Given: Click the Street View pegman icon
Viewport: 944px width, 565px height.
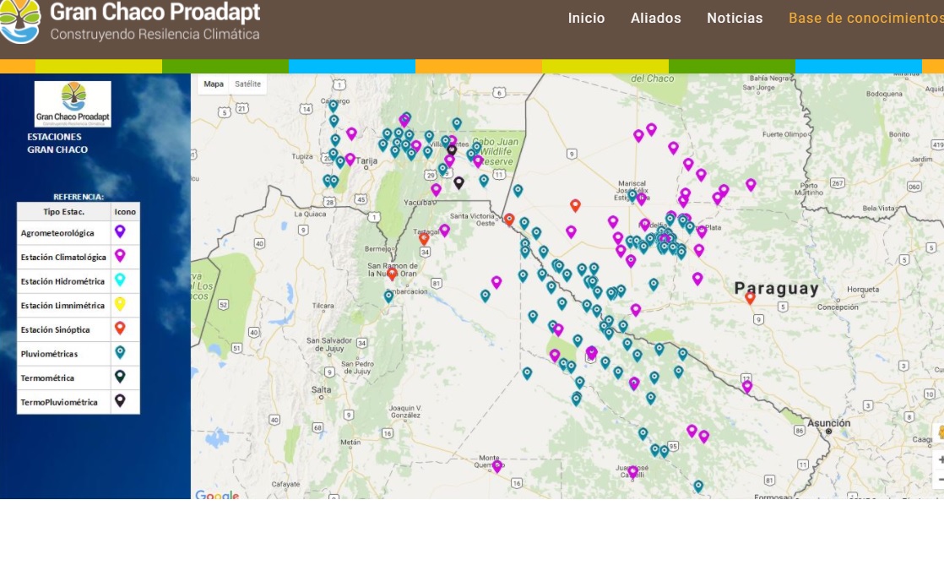Looking at the screenshot, I should tap(940, 432).
